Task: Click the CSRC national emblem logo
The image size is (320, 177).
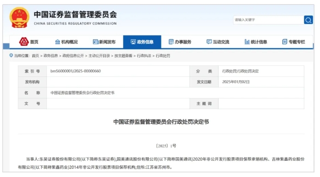Action: 19,18
